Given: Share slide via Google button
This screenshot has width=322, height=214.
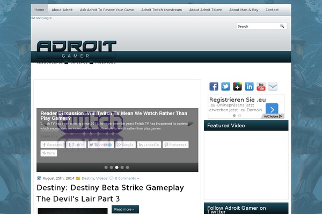Looking at the screenshot, I should click(x=126, y=145).
